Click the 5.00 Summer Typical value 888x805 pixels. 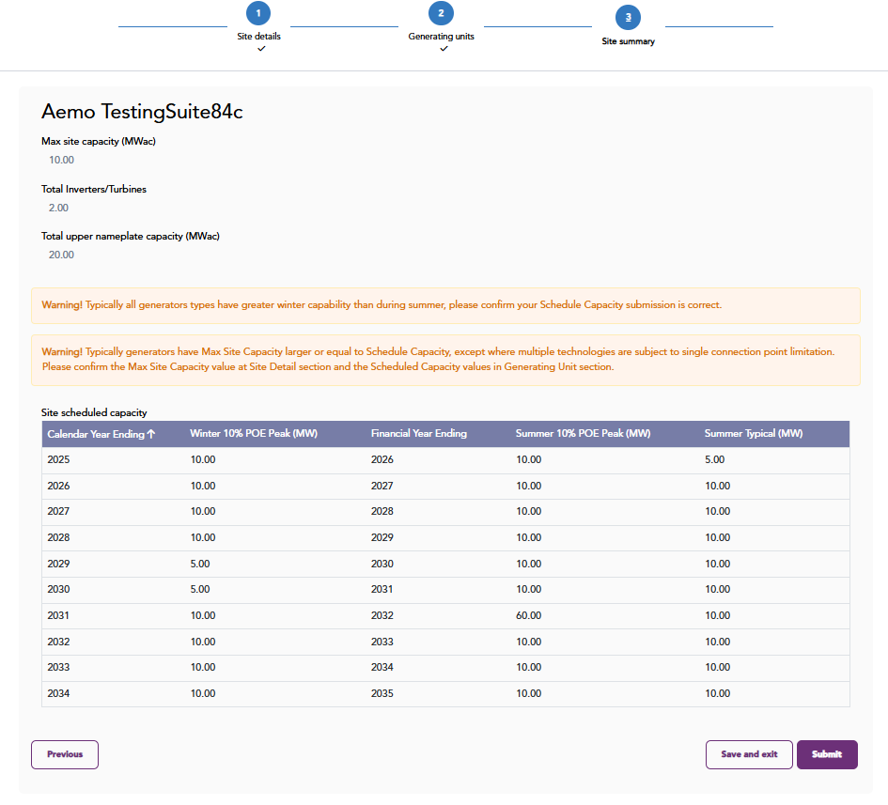pos(714,460)
